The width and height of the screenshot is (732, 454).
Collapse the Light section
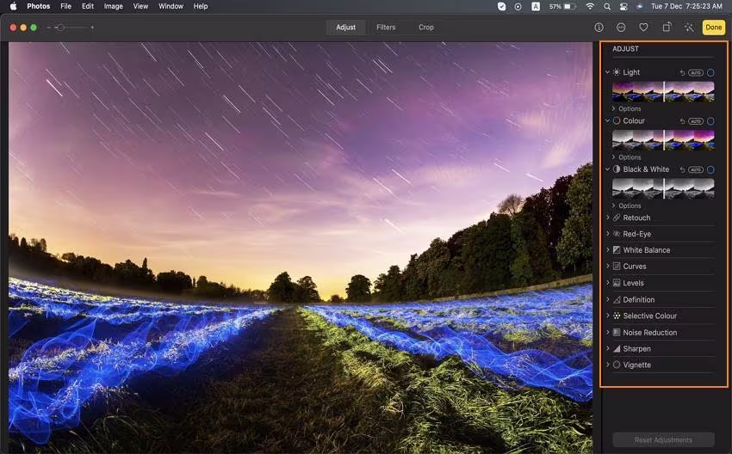click(x=607, y=72)
